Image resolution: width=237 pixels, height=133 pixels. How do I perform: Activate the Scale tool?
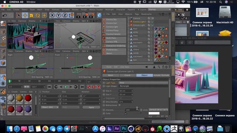[x=31, y=15]
